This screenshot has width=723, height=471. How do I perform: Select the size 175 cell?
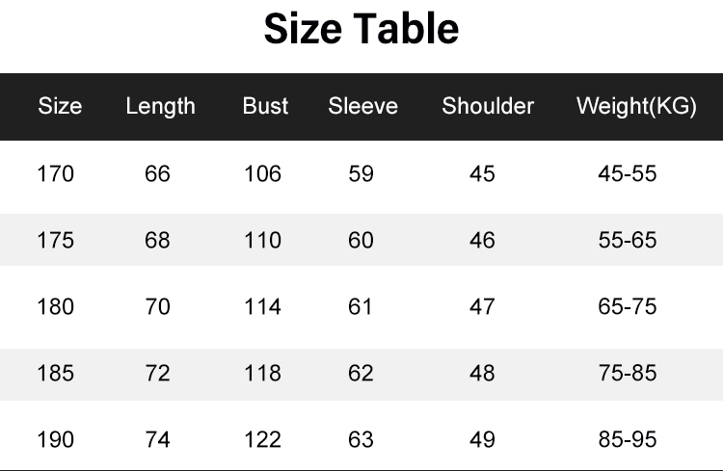pos(55,240)
